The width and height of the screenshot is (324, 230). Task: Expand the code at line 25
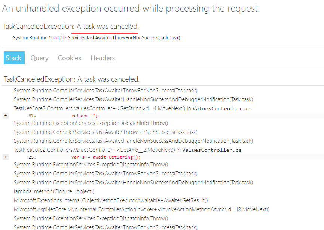pyautogui.click(x=5, y=157)
